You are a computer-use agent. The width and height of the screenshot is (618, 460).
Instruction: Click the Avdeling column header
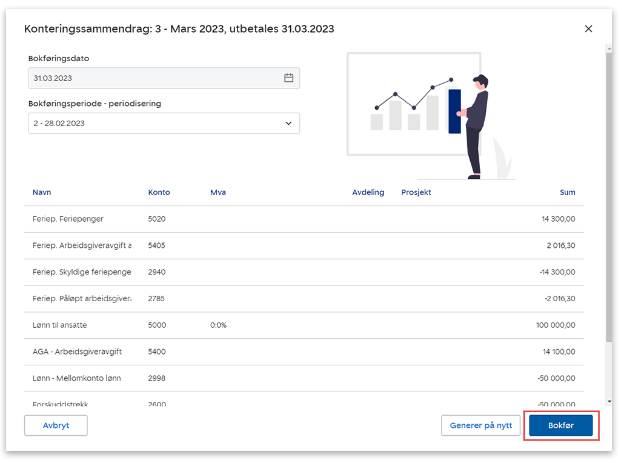[368, 192]
